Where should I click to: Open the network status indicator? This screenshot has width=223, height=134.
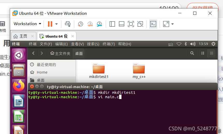179,44
